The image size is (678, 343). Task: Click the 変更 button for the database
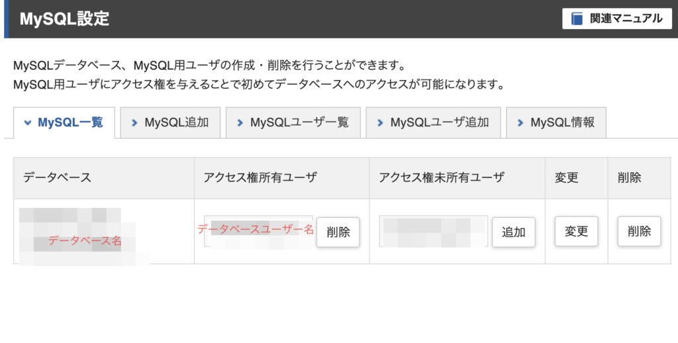point(576,232)
